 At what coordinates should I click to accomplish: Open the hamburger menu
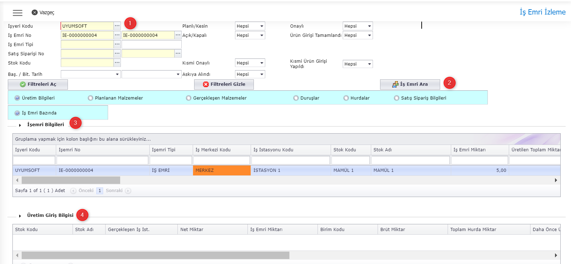coord(17,13)
